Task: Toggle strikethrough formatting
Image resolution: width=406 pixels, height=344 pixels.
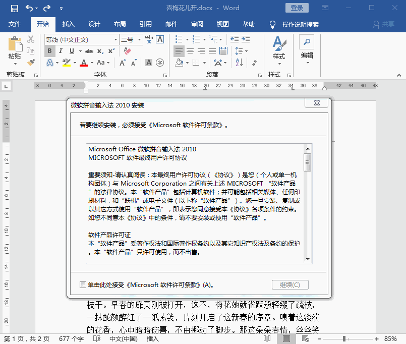Action: pyautogui.click(x=89, y=51)
